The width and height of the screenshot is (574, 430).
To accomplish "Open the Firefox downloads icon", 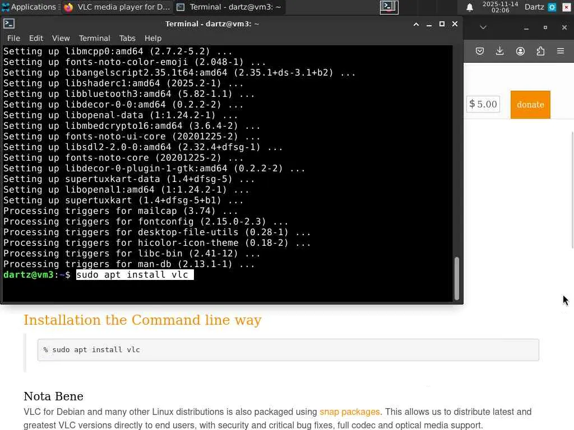I will [499, 51].
